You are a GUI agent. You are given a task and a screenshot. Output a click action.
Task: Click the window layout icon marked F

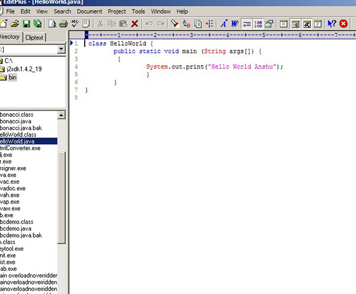[x=318, y=24]
